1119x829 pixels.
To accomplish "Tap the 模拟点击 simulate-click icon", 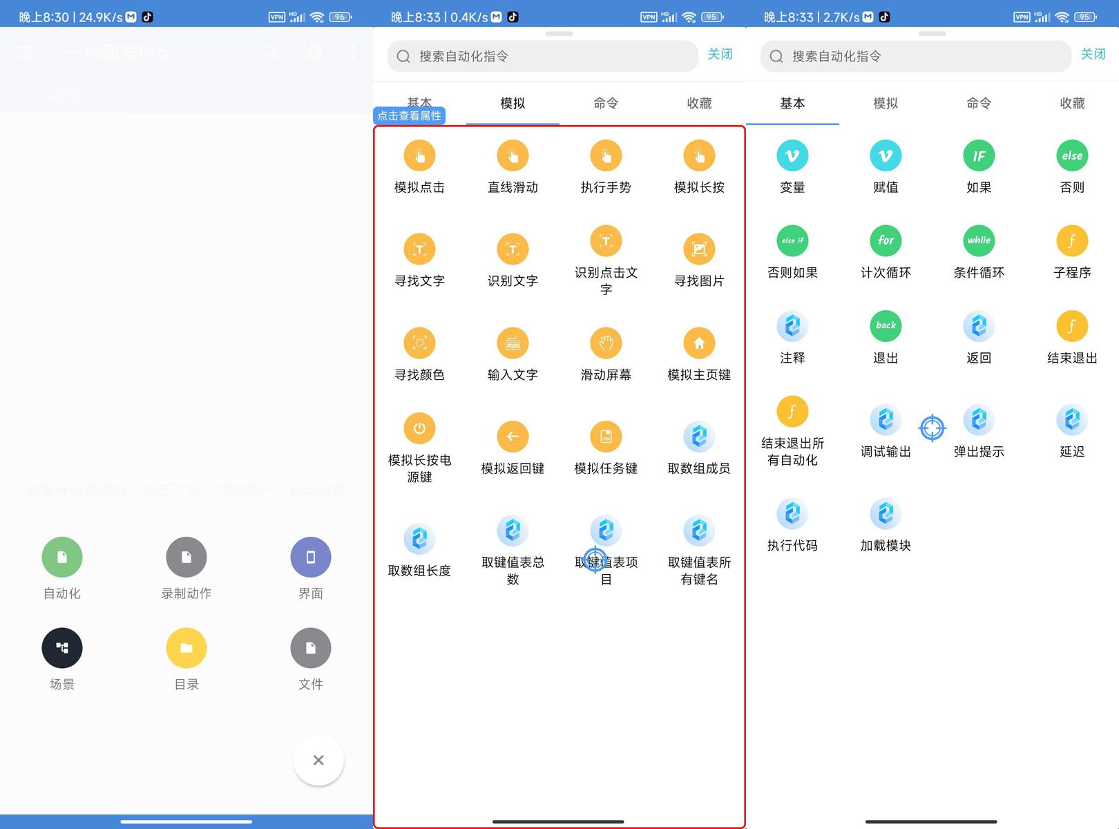I will (x=419, y=156).
